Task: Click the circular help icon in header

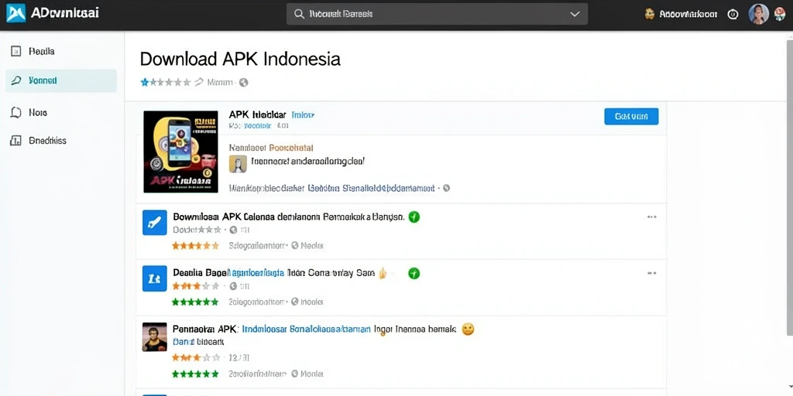Action: pos(733,15)
